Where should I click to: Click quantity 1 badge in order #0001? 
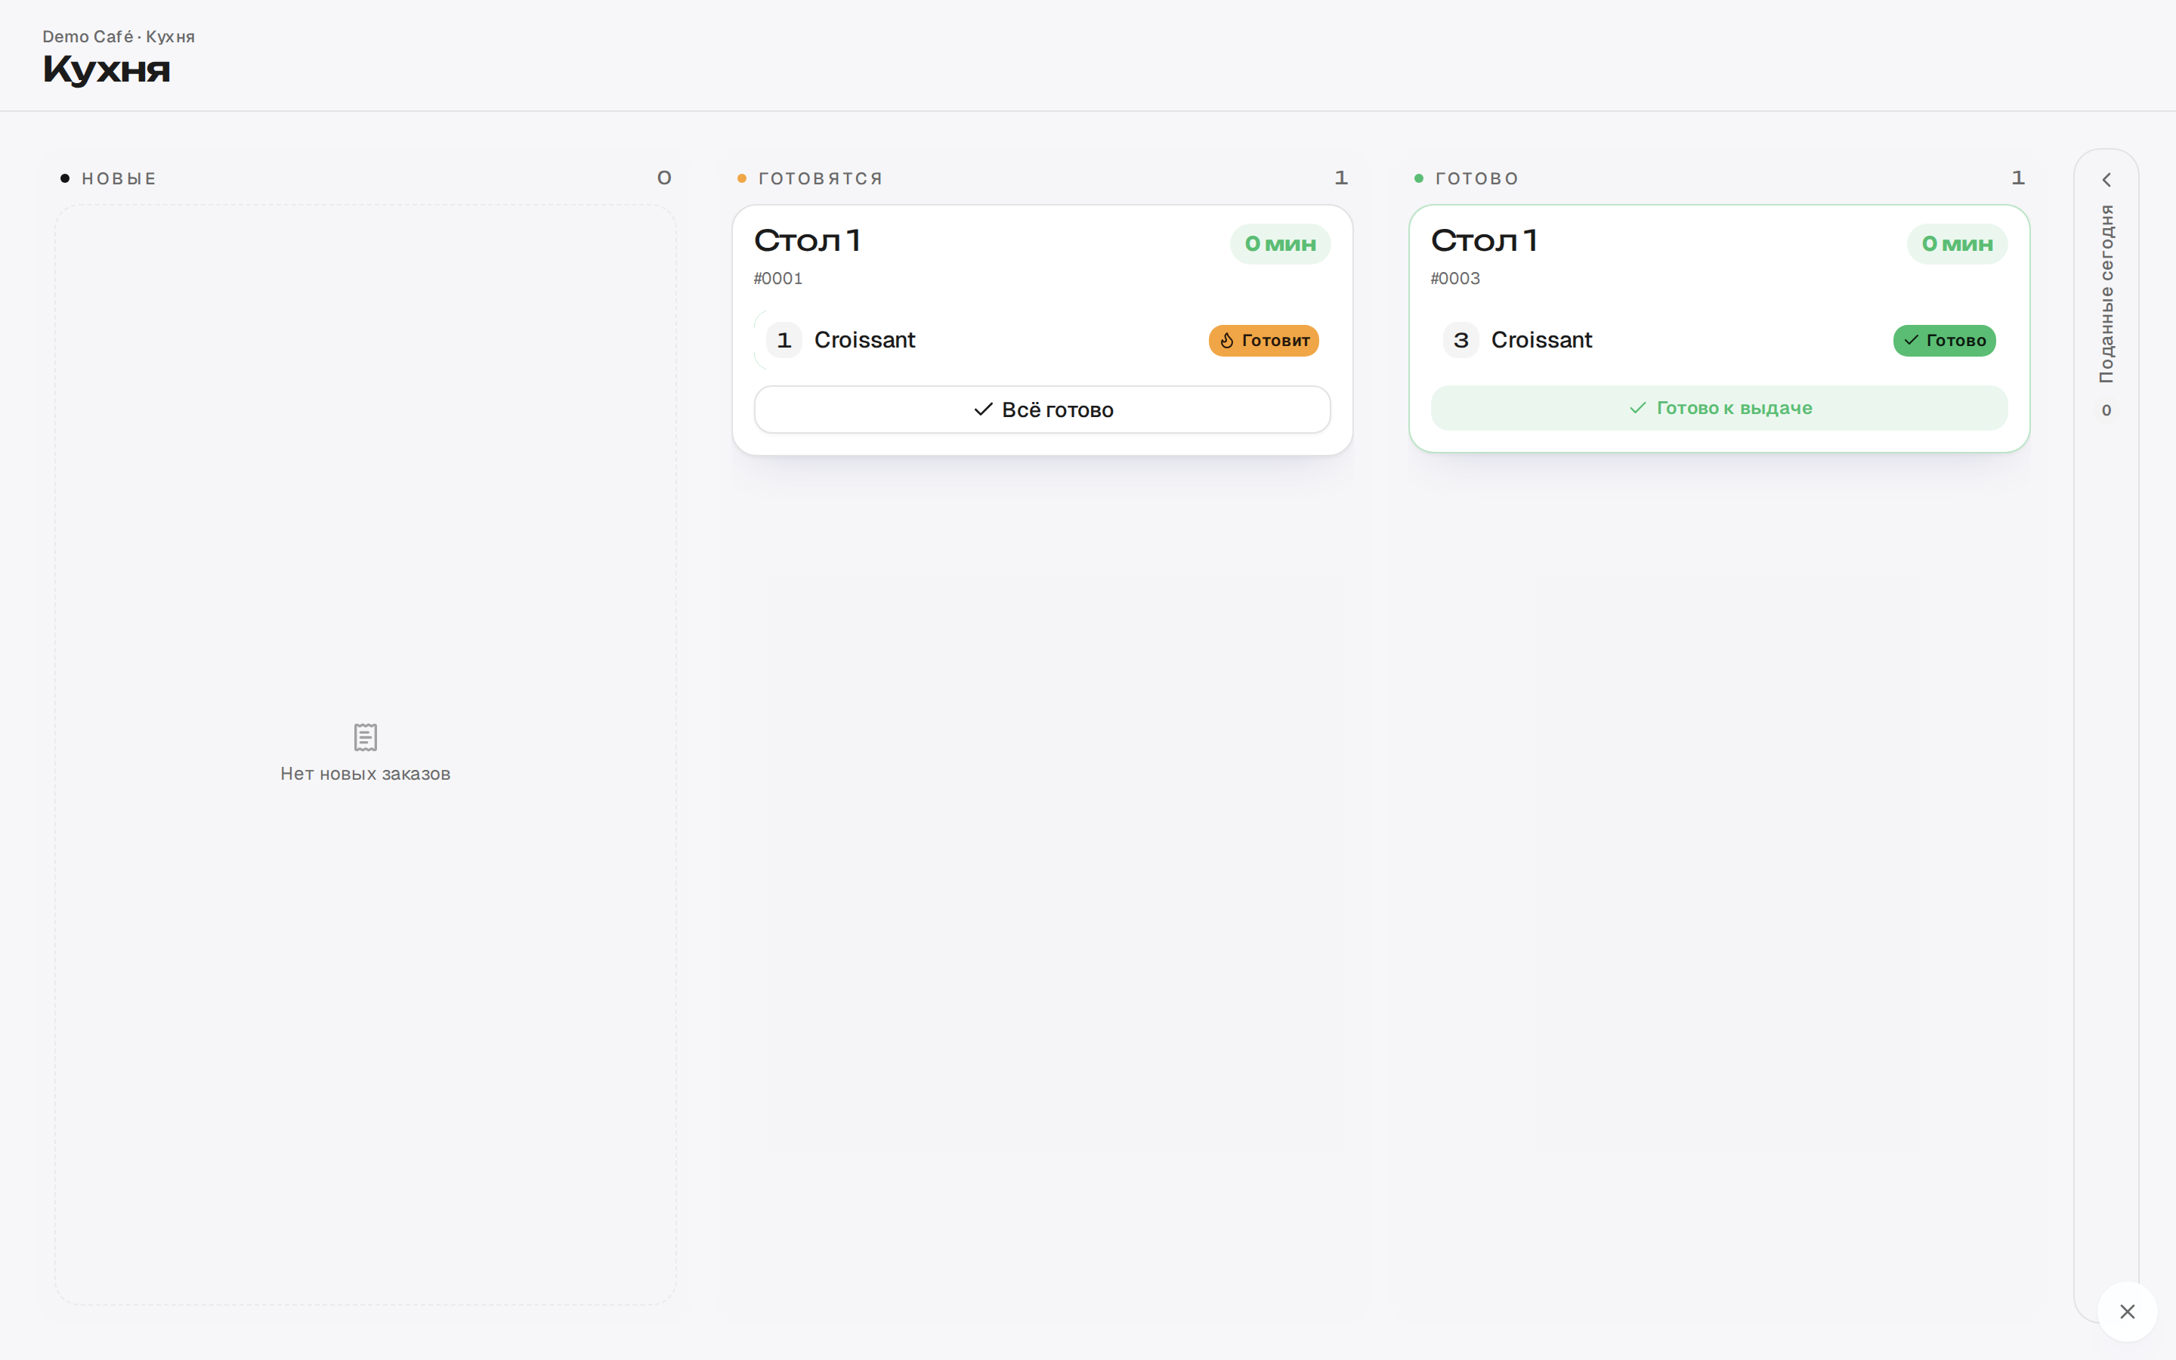pos(784,340)
